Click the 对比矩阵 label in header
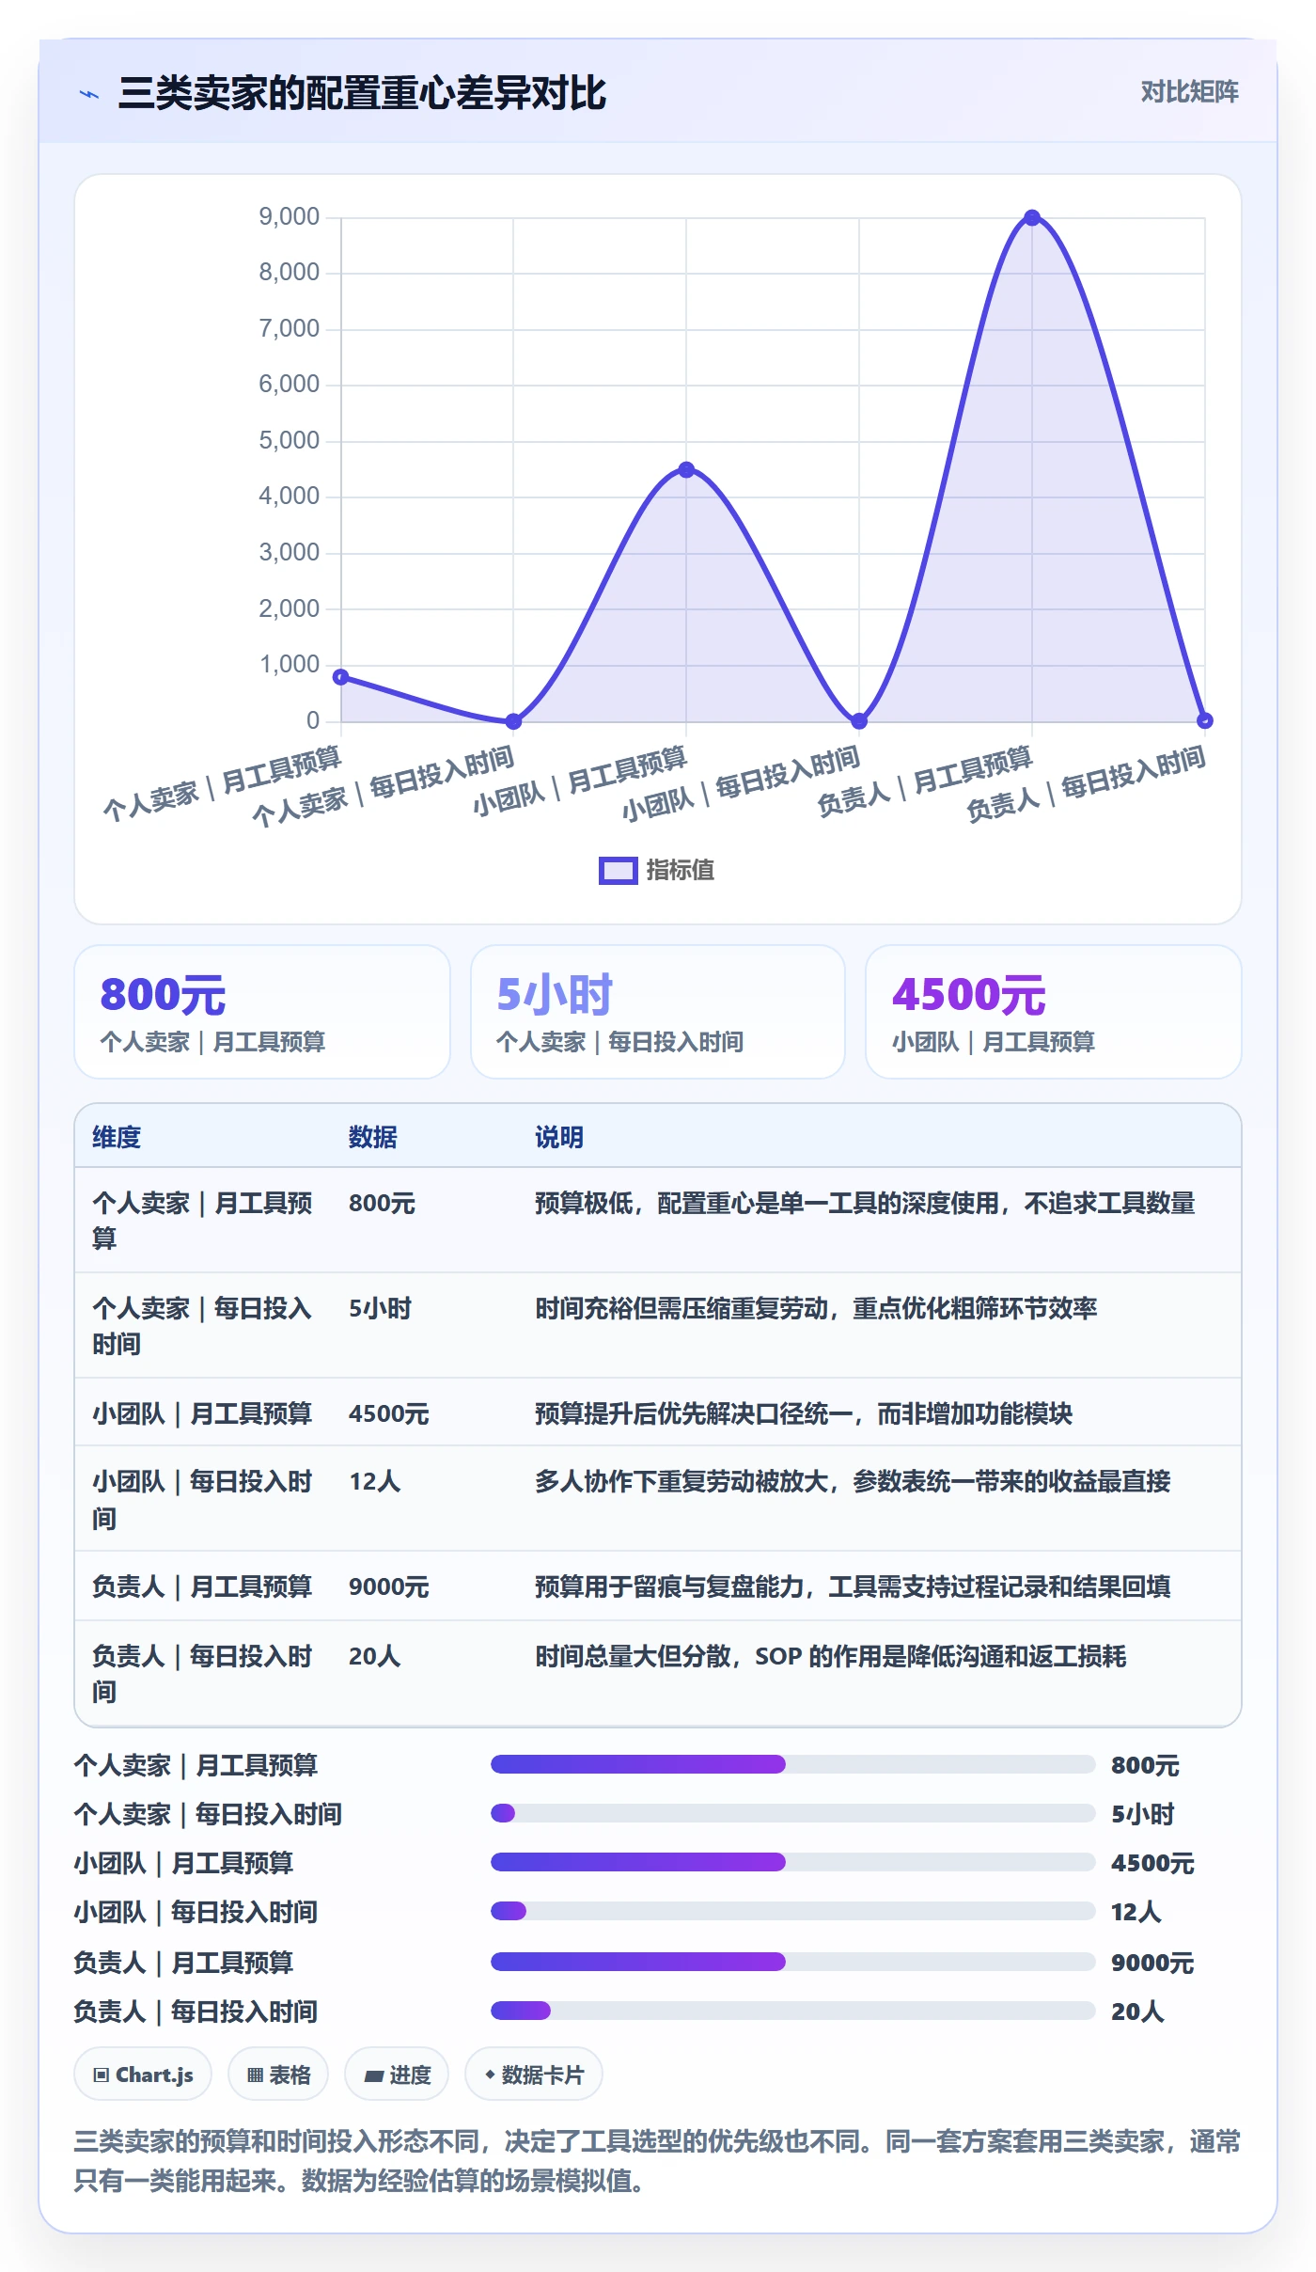 click(x=1189, y=91)
